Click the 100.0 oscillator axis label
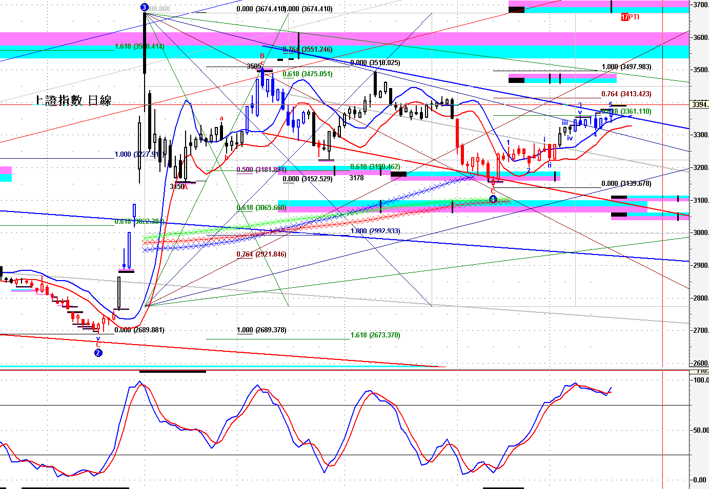This screenshot has width=709, height=489. click(701, 380)
